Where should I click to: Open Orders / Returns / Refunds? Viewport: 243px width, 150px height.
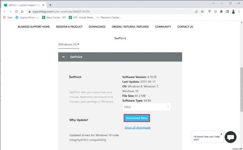(130, 27)
